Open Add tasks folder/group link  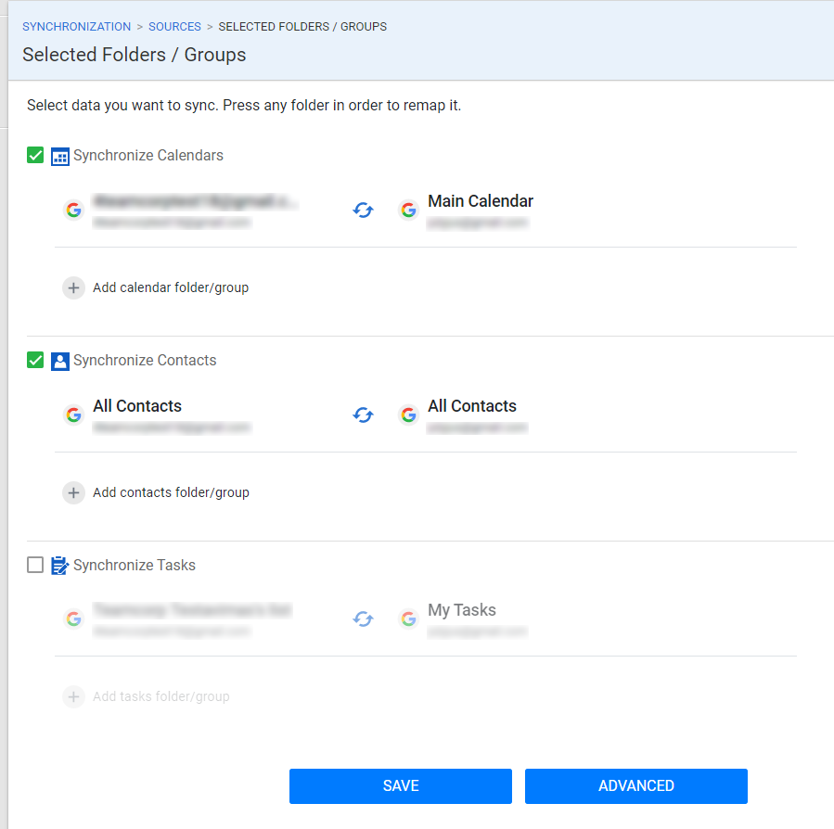pyautogui.click(x=161, y=696)
